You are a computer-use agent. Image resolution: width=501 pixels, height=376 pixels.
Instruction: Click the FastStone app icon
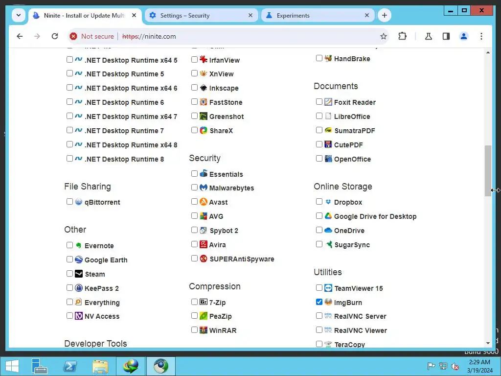coord(203,102)
